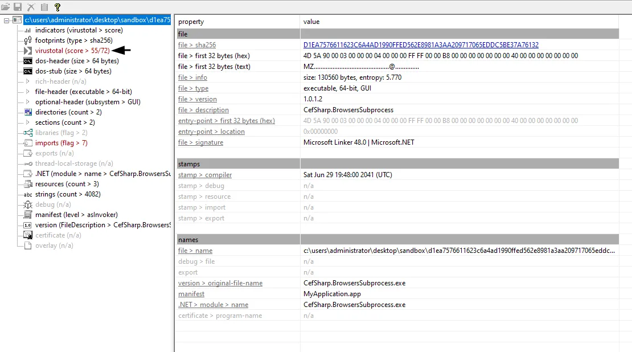Open the SHA256 hash value link
Image resolution: width=632 pixels, height=352 pixels.
421,45
